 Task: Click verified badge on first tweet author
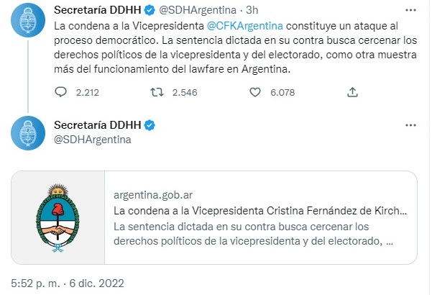tap(150, 10)
